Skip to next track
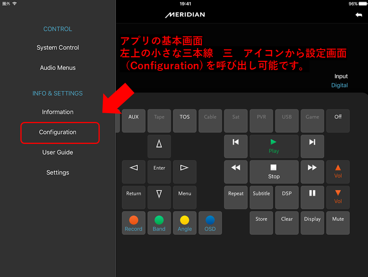Screen dimensions: 368x277 (x=313, y=146)
